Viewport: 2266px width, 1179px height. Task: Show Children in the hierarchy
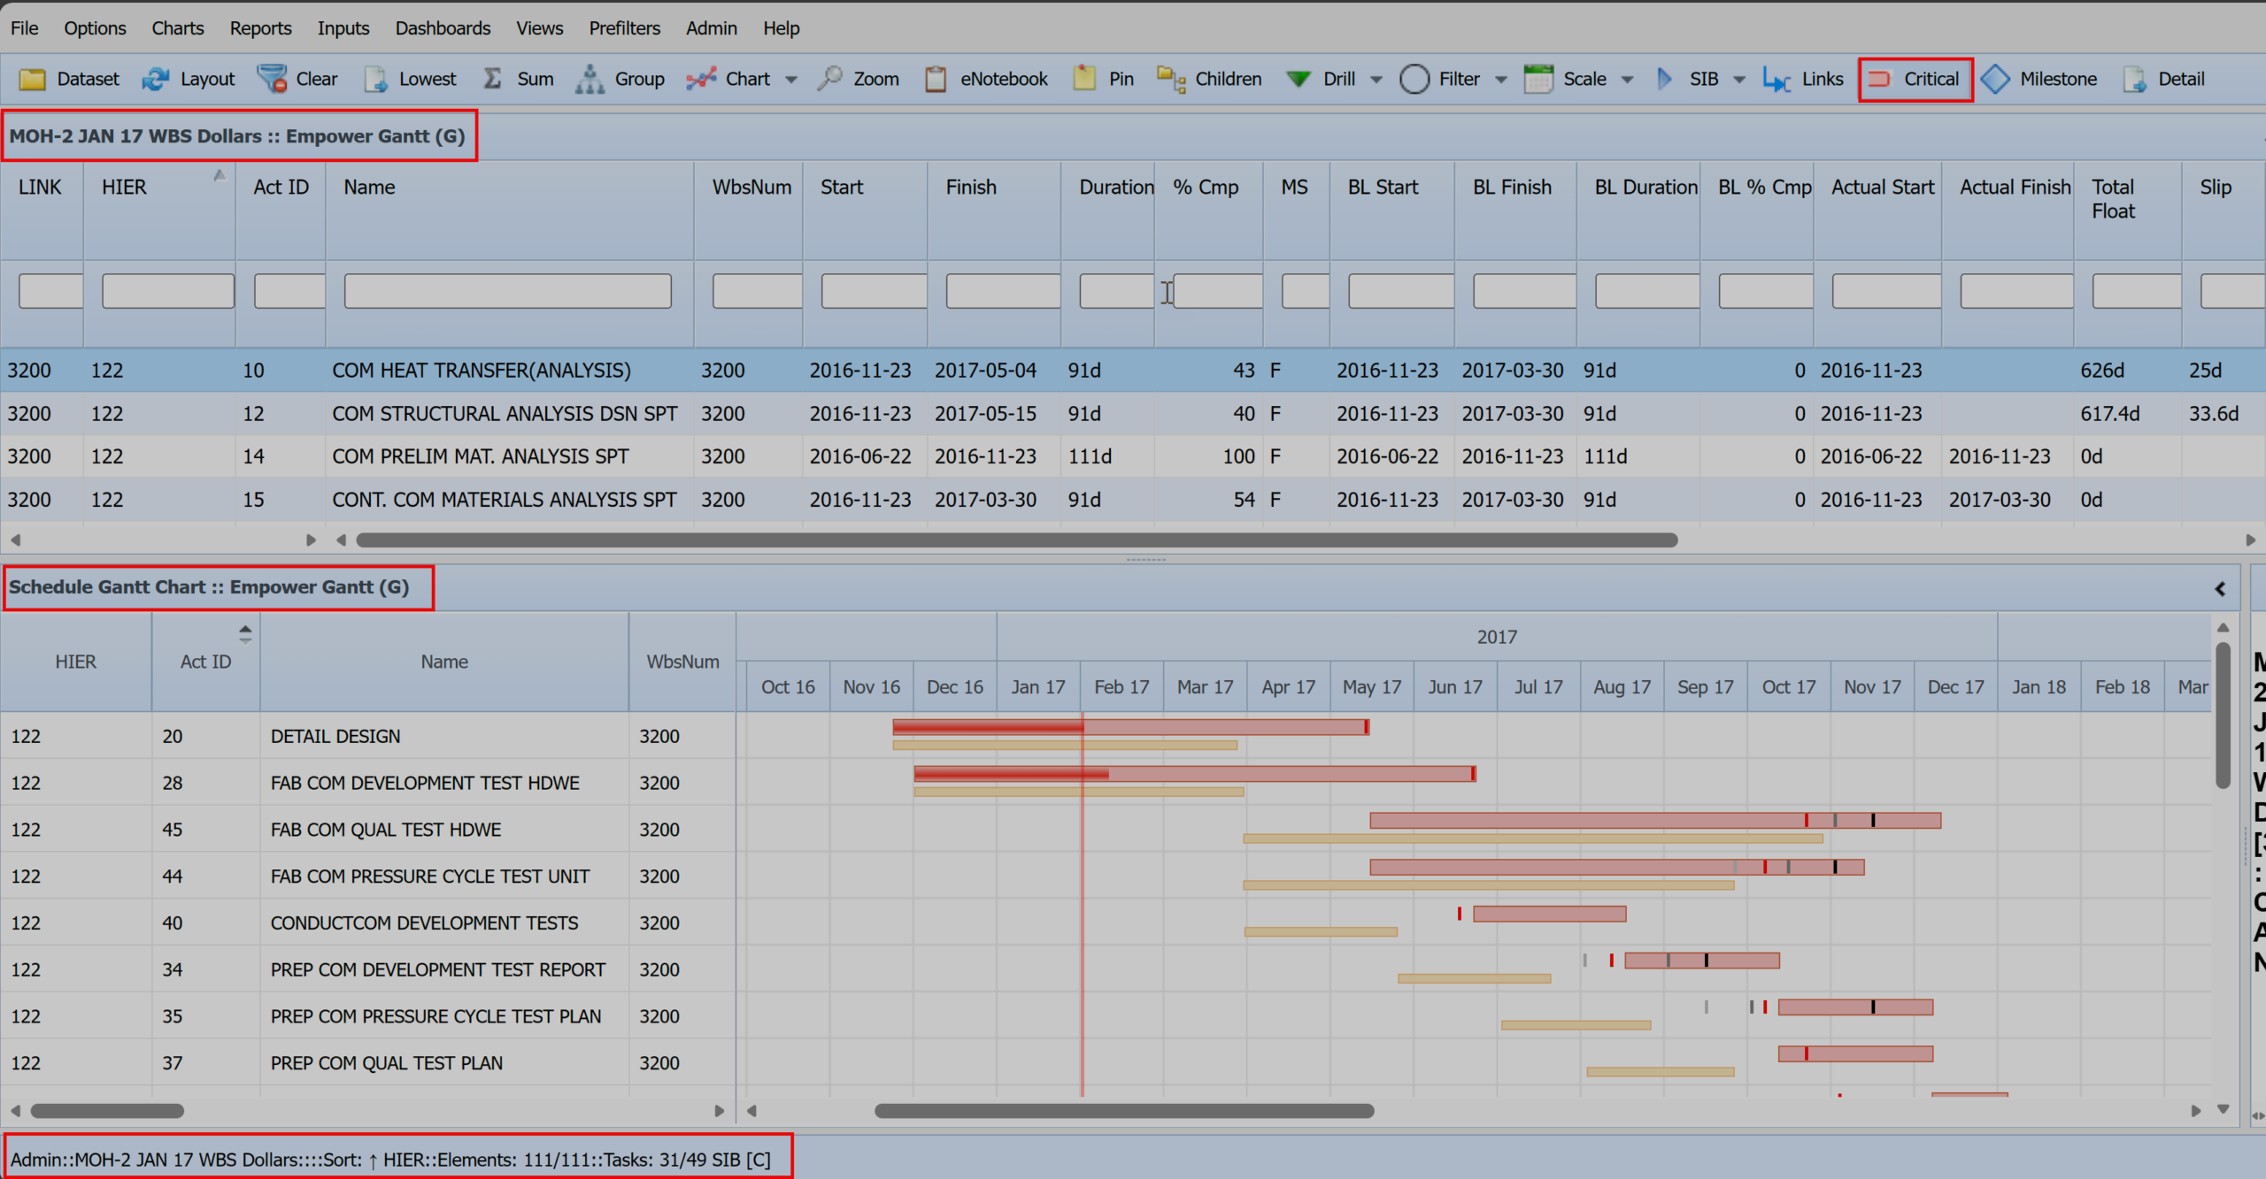1208,79
